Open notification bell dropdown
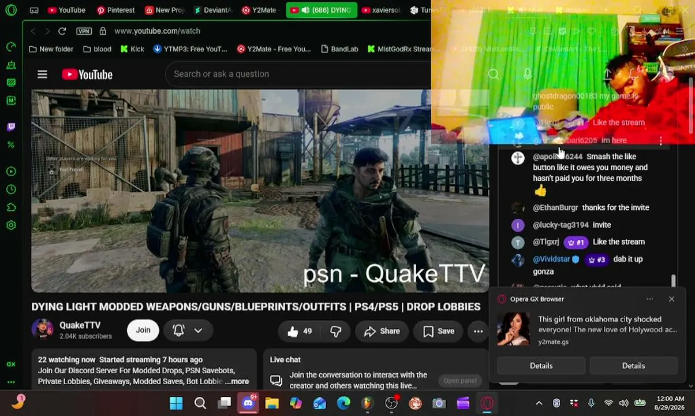The image size is (695, 416). pos(188,330)
